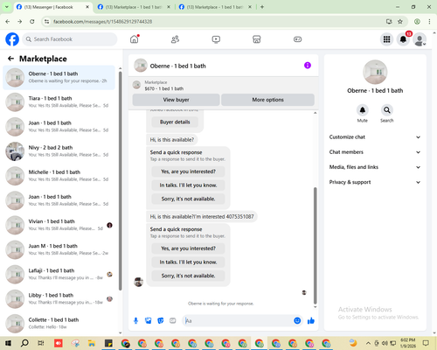Image resolution: width=437 pixels, height=350 pixels.
Task: Open Chrome's three-dot menu
Action: [429, 21]
